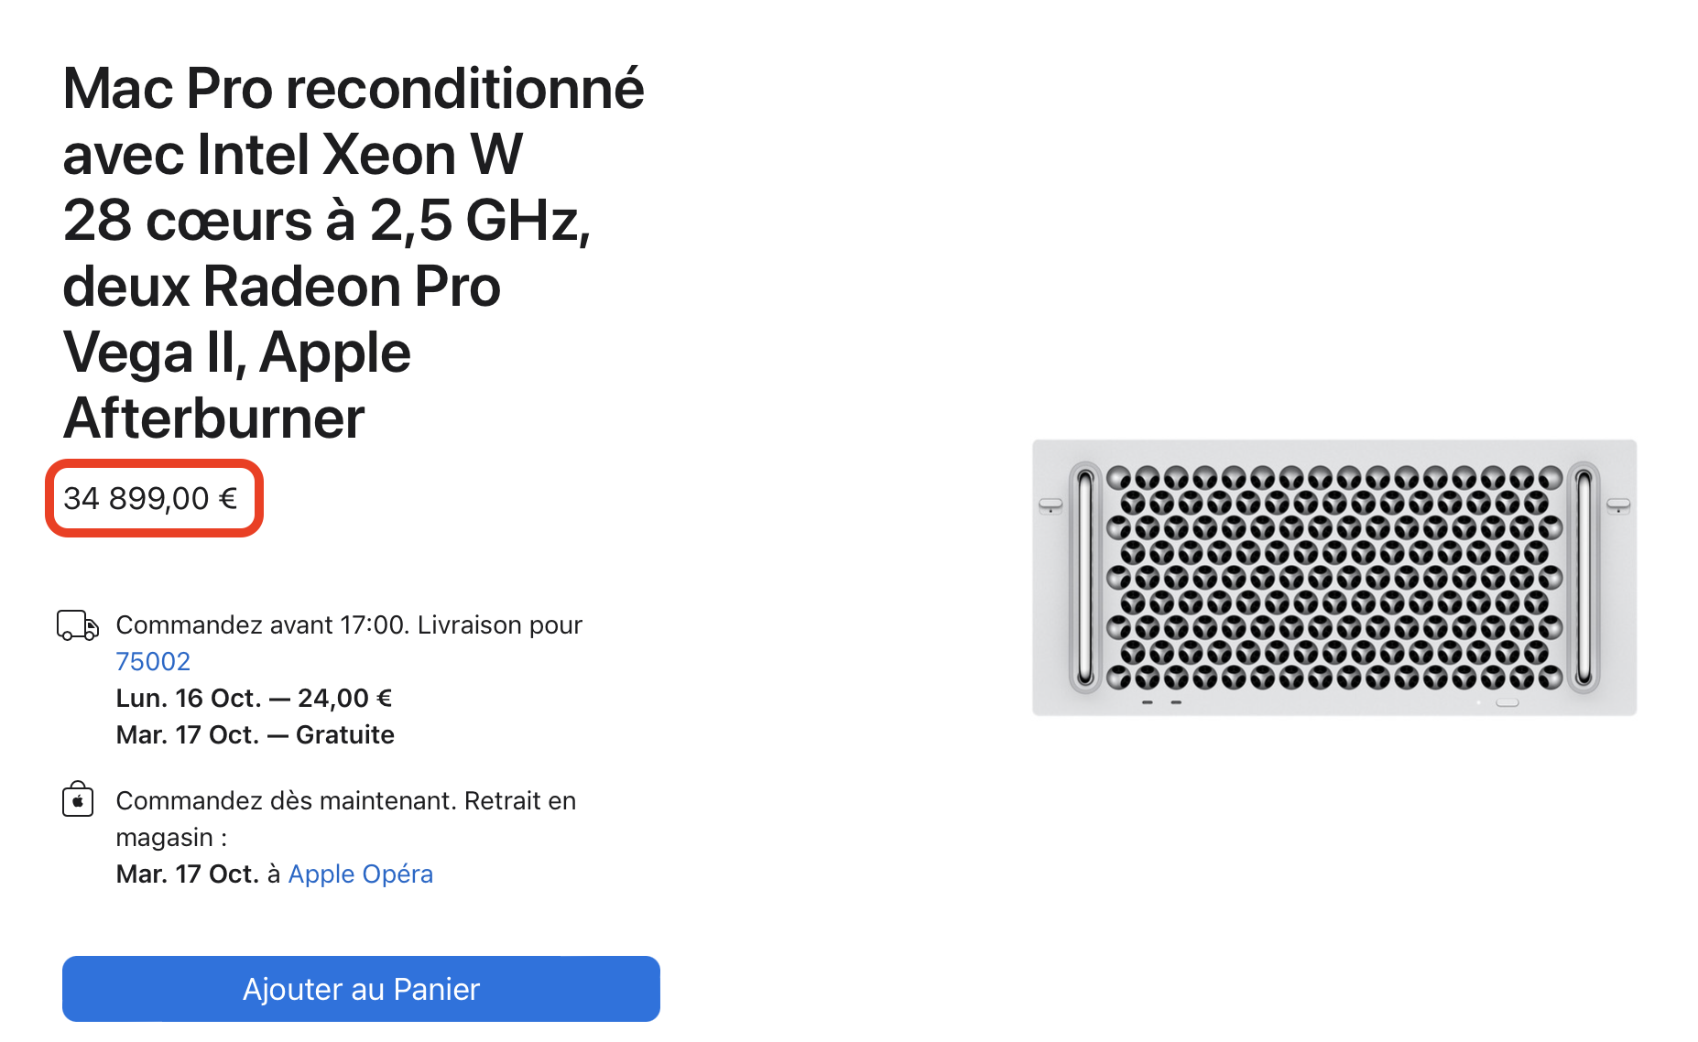Open the 75002 postal code link
The width and height of the screenshot is (1698, 1042).
[x=153, y=661]
